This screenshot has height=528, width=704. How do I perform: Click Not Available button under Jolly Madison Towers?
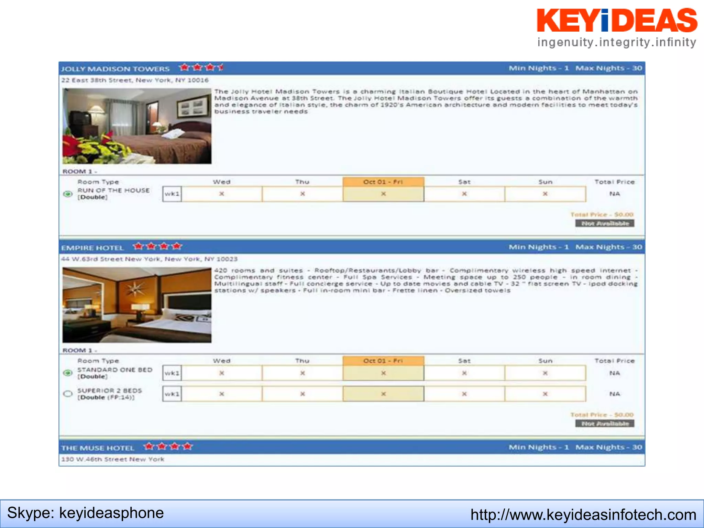point(605,223)
